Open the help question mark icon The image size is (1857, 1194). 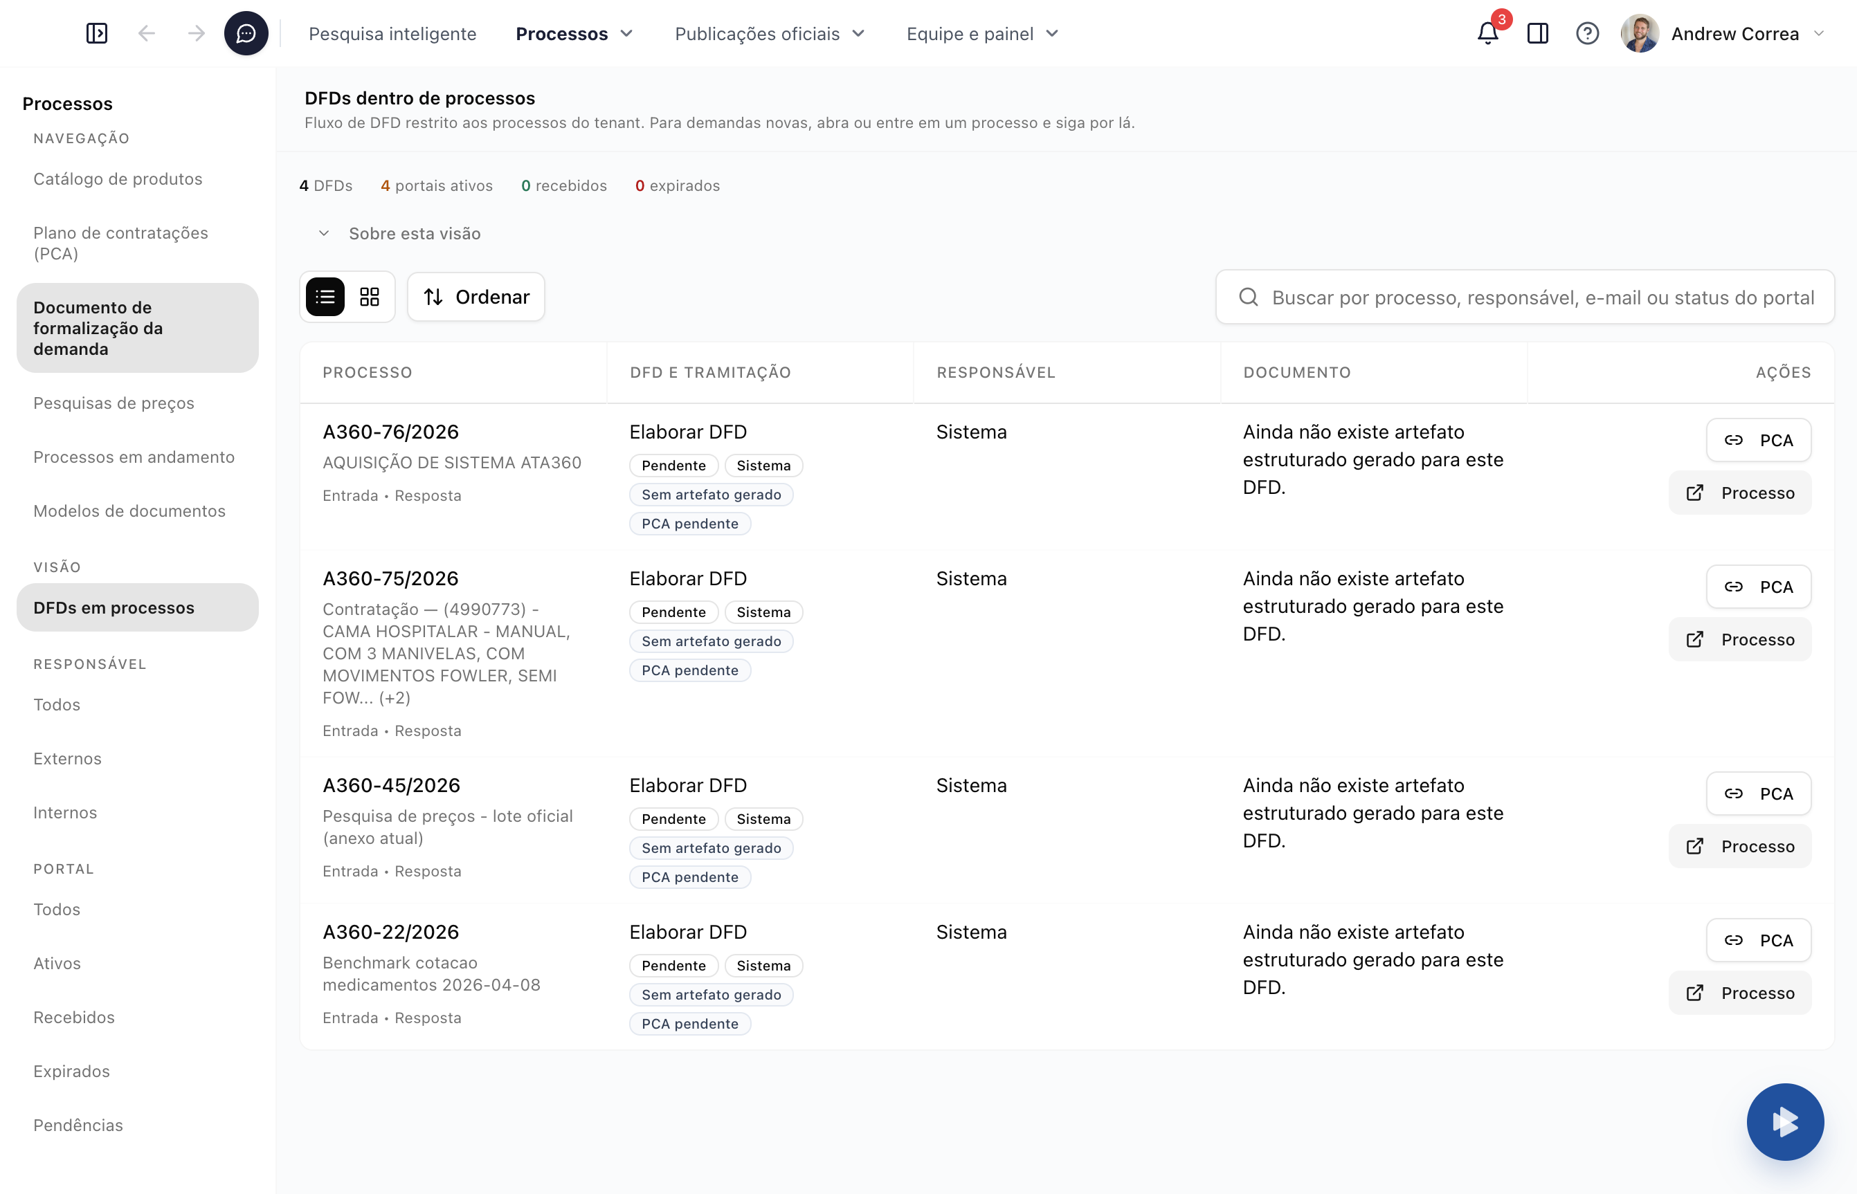1587,33
